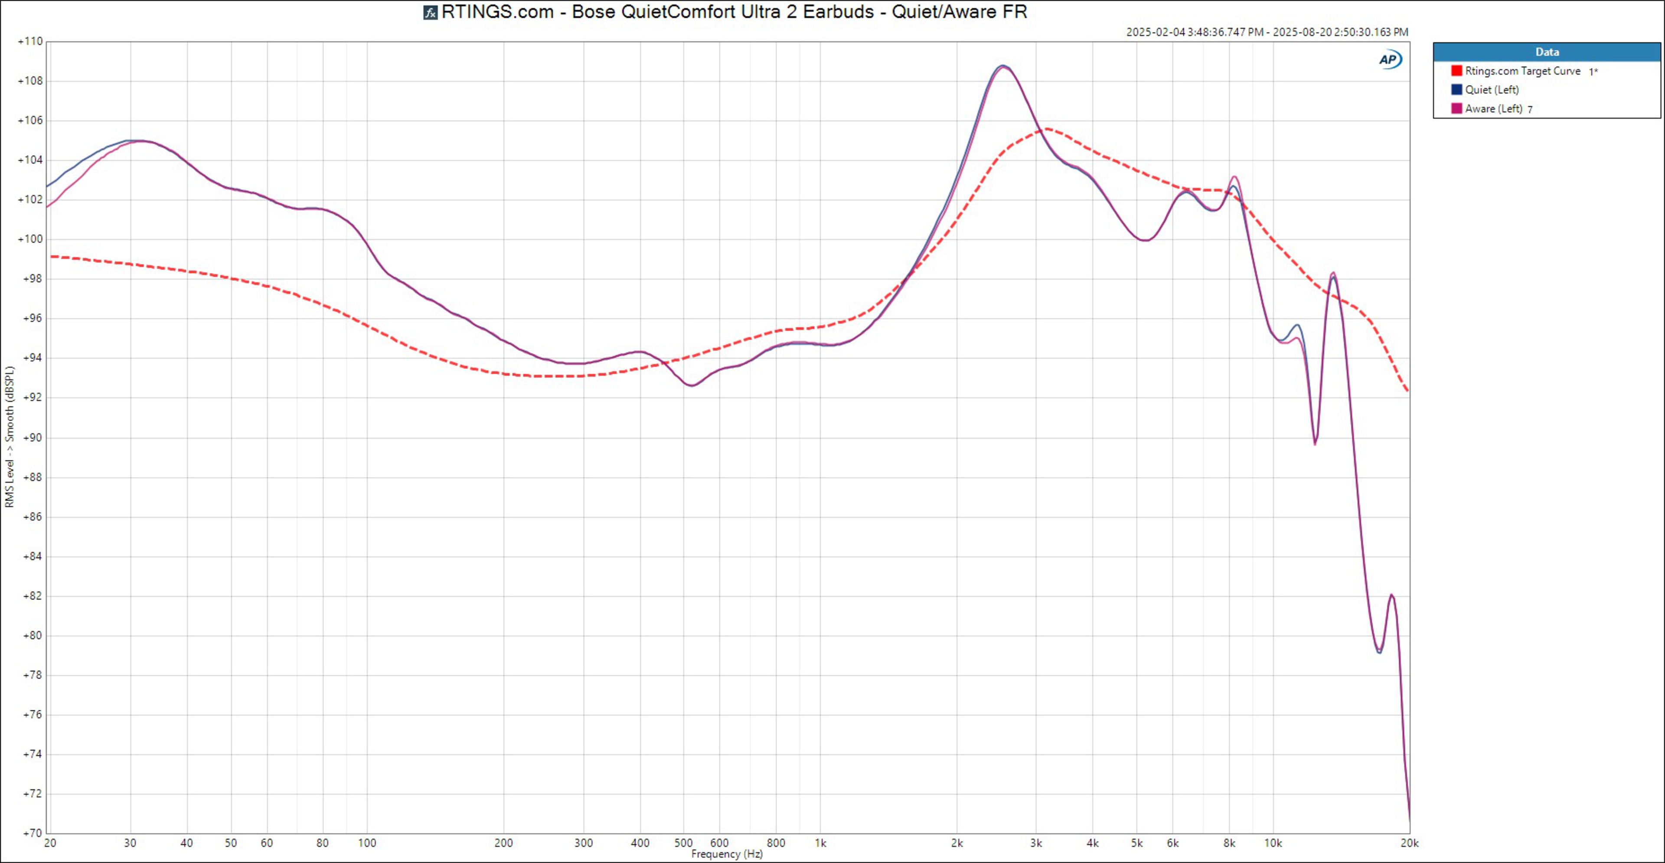Click the +110 tick on level axis

[30, 41]
